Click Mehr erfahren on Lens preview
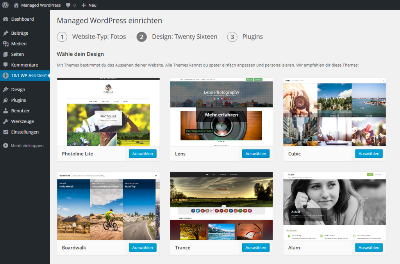The width and height of the screenshot is (400, 264). (x=221, y=115)
